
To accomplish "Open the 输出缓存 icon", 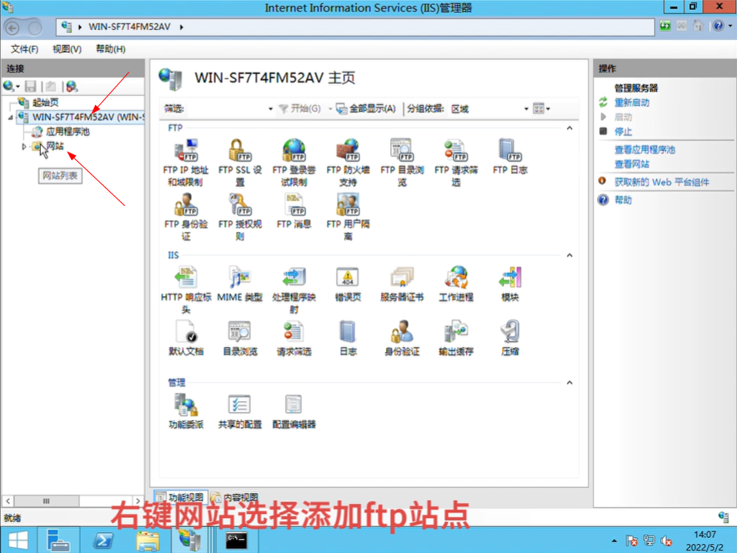I will pos(456,338).
